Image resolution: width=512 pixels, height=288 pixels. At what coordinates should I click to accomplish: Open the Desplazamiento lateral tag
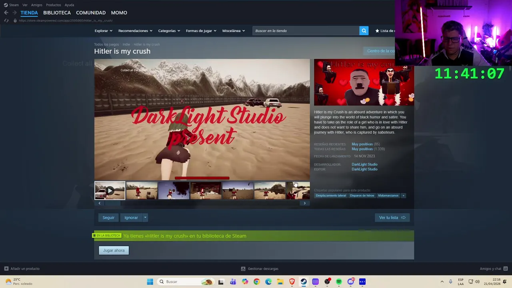pos(331,196)
